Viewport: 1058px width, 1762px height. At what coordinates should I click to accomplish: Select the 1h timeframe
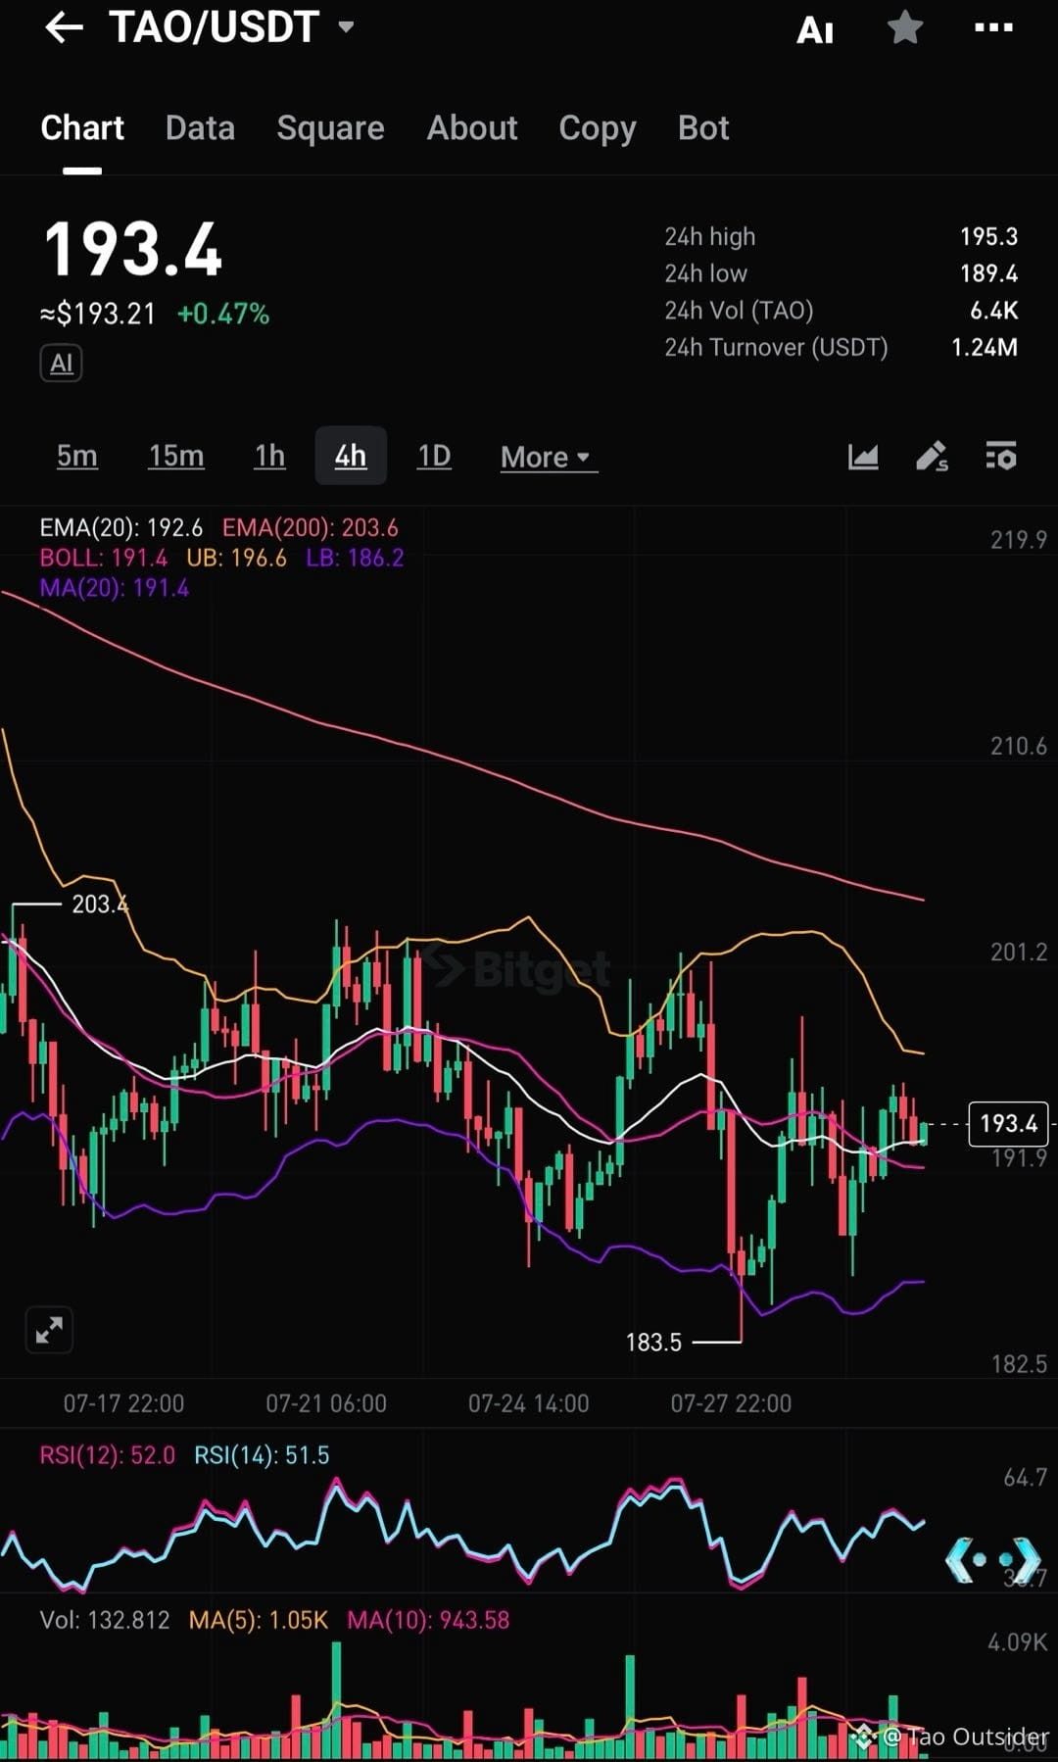(x=269, y=456)
